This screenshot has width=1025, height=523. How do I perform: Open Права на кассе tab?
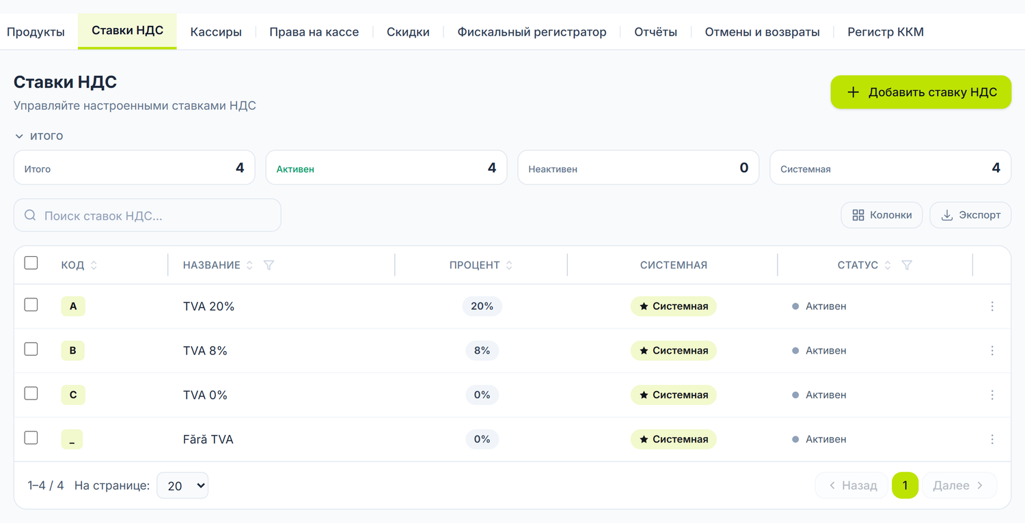point(314,31)
